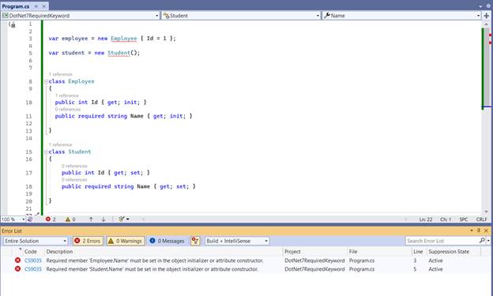Toggle the 0 Messages filter
The height and width of the screenshot is (296, 493).
point(167,241)
